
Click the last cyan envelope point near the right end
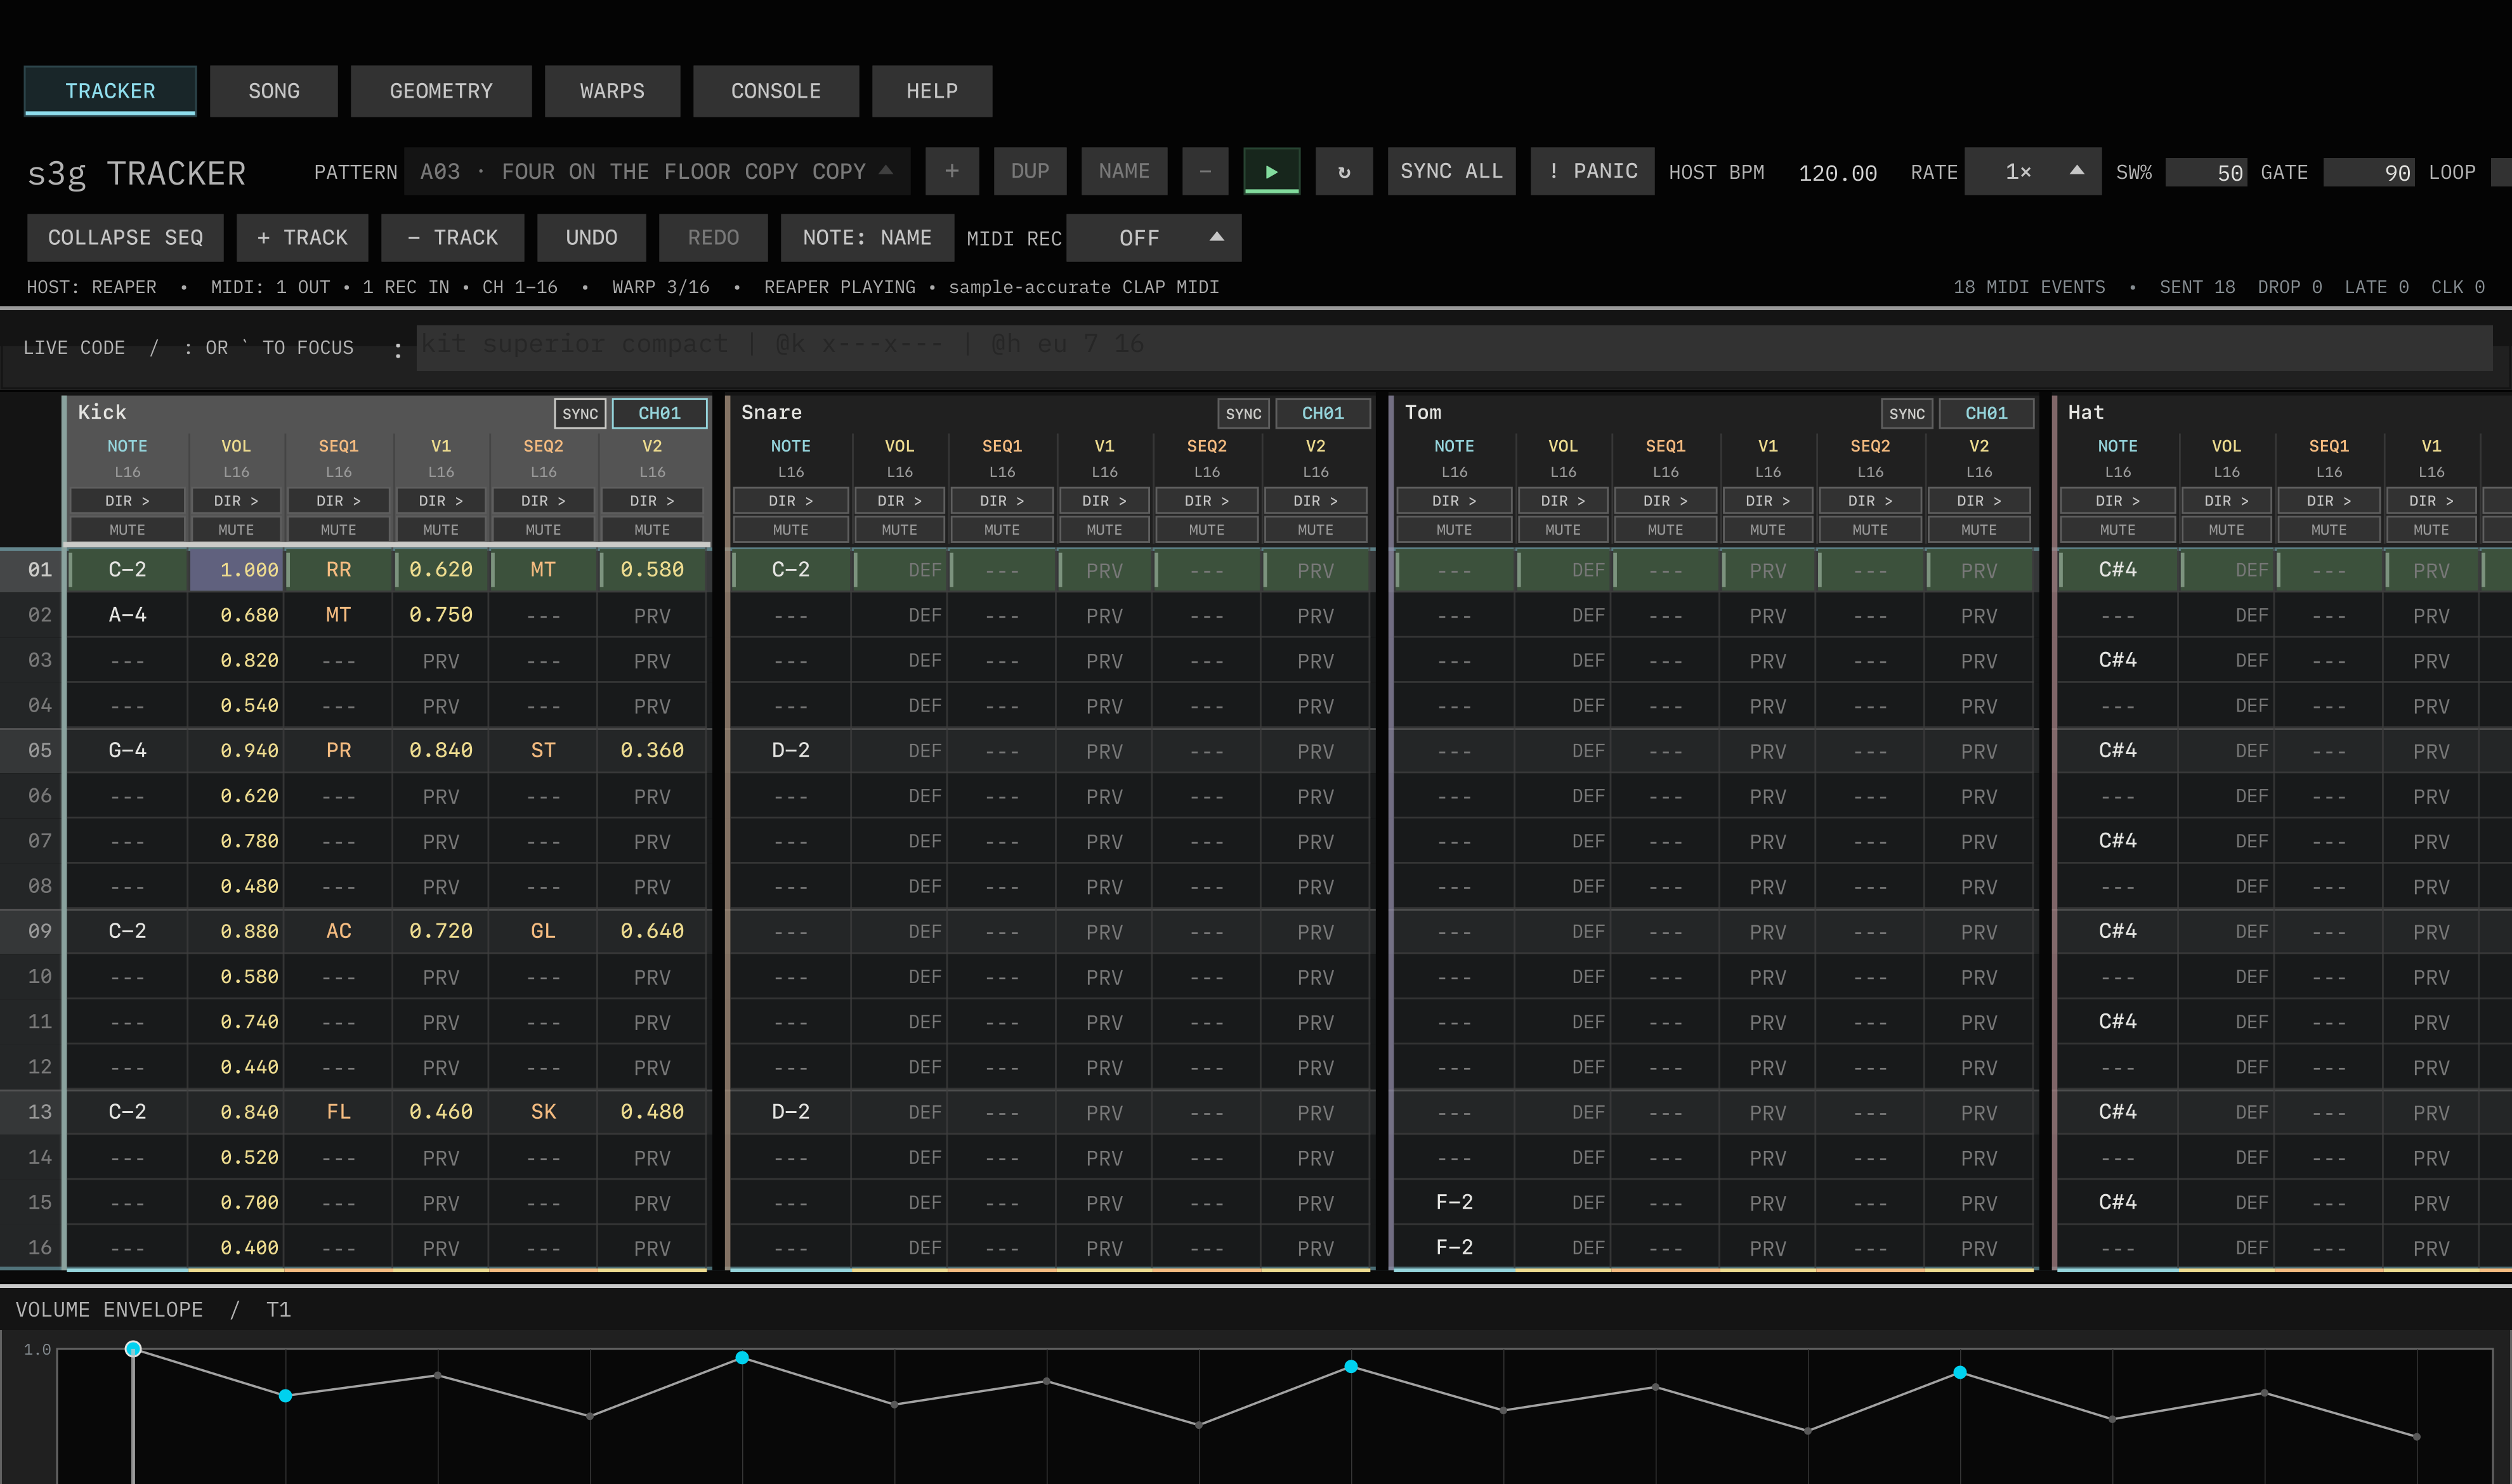pos(1960,1373)
